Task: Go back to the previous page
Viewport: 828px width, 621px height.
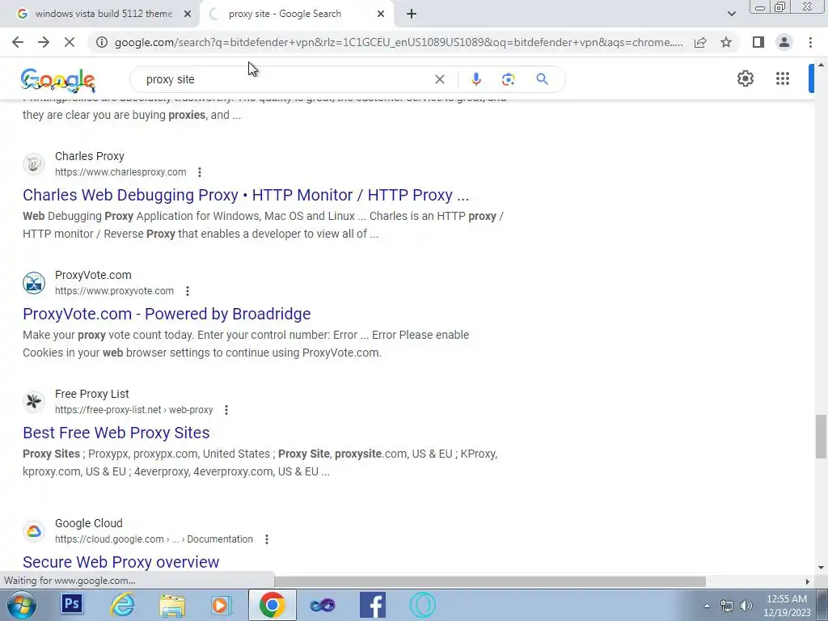Action: click(18, 42)
